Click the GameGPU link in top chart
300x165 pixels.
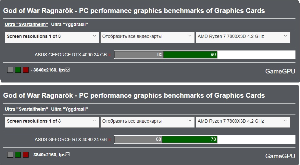(x=280, y=71)
